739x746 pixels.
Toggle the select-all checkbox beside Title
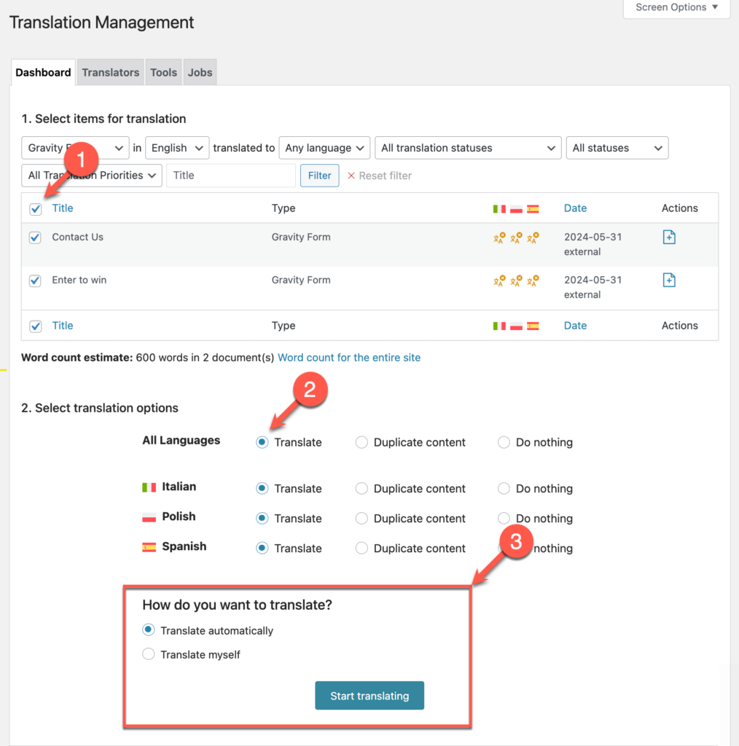point(35,208)
